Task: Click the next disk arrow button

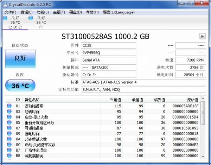Action: pos(203,36)
